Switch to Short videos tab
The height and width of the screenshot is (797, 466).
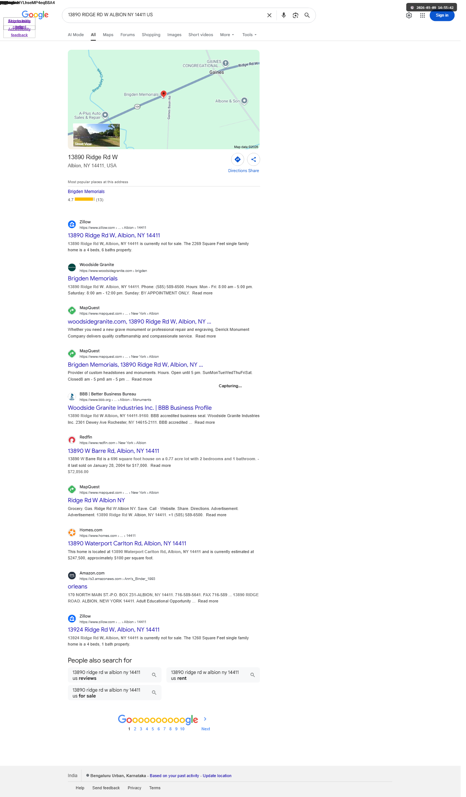[x=201, y=35]
